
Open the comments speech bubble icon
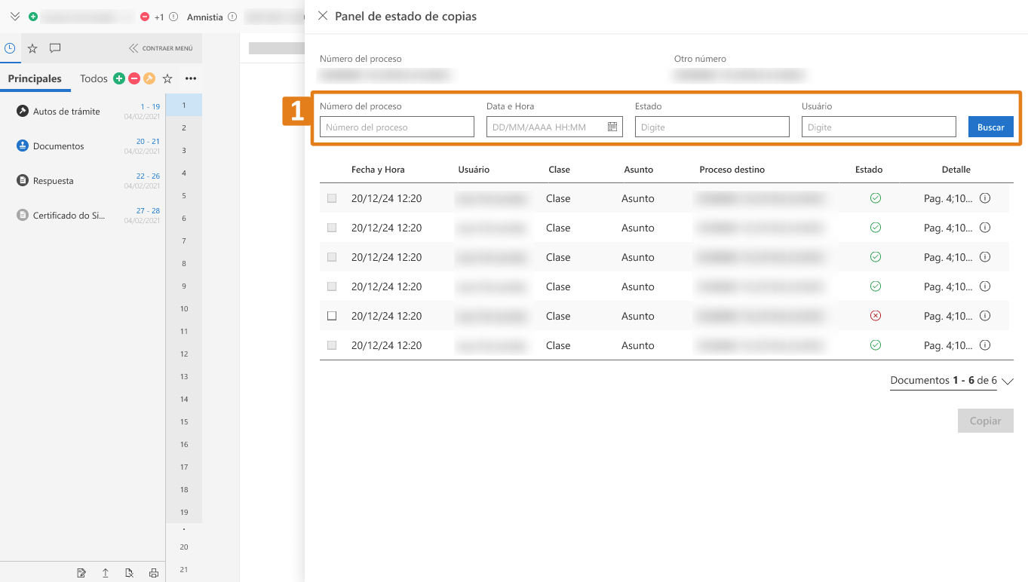(x=55, y=48)
